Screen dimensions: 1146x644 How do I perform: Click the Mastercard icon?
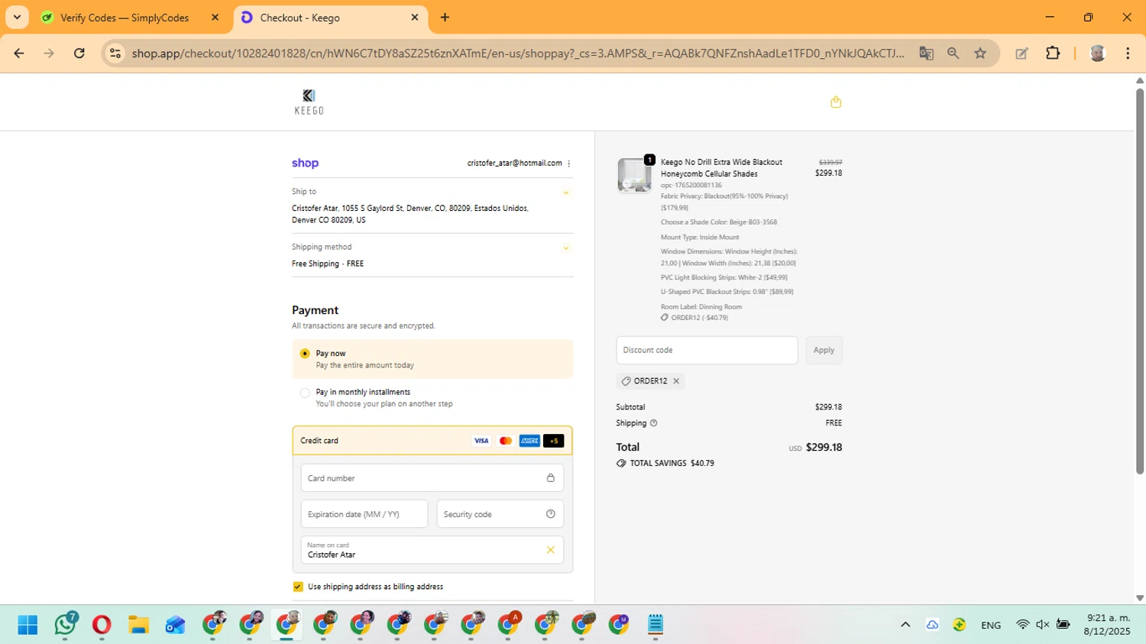(505, 441)
